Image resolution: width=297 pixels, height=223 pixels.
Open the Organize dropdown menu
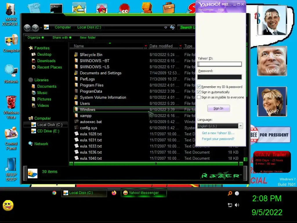[x=36, y=37]
